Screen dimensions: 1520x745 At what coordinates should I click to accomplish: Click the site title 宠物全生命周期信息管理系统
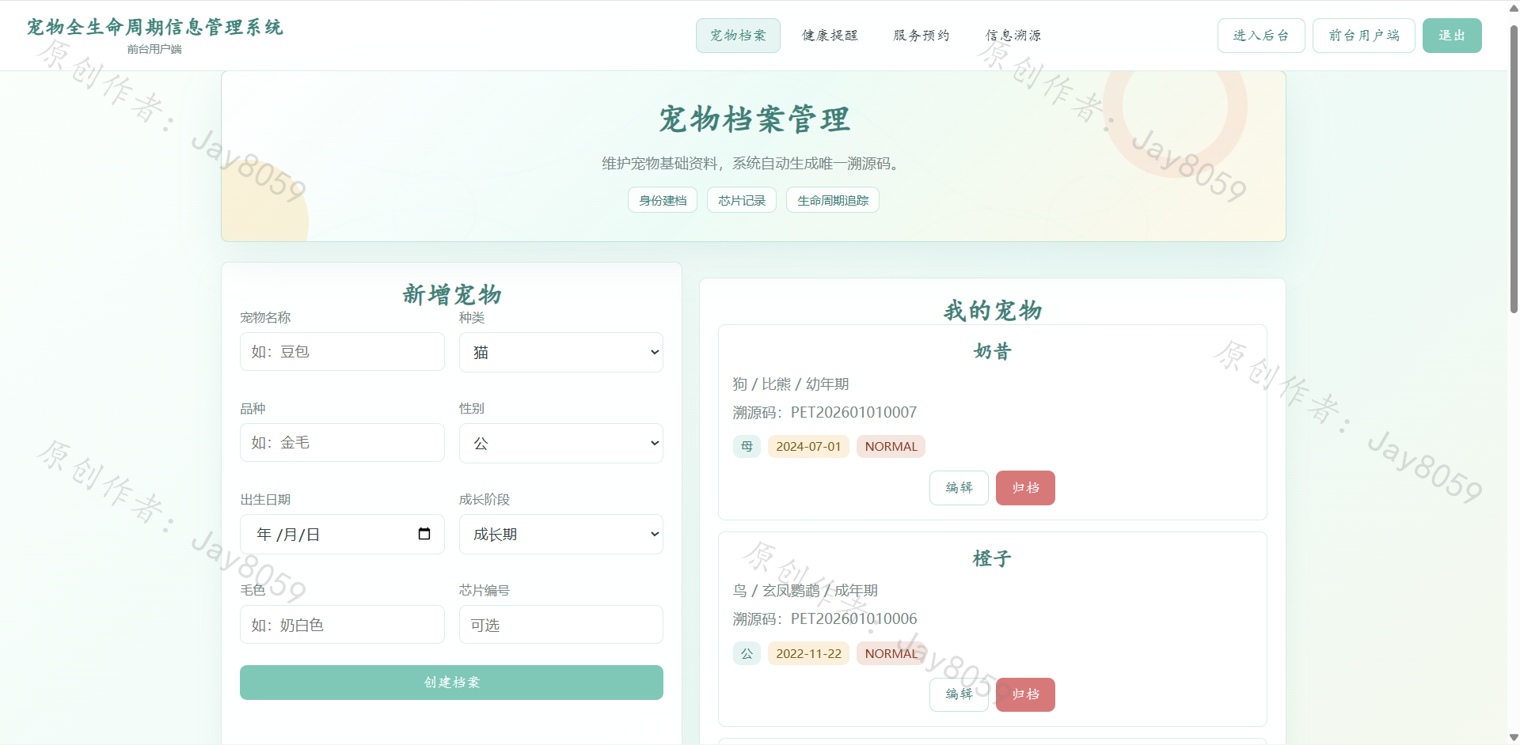(154, 27)
